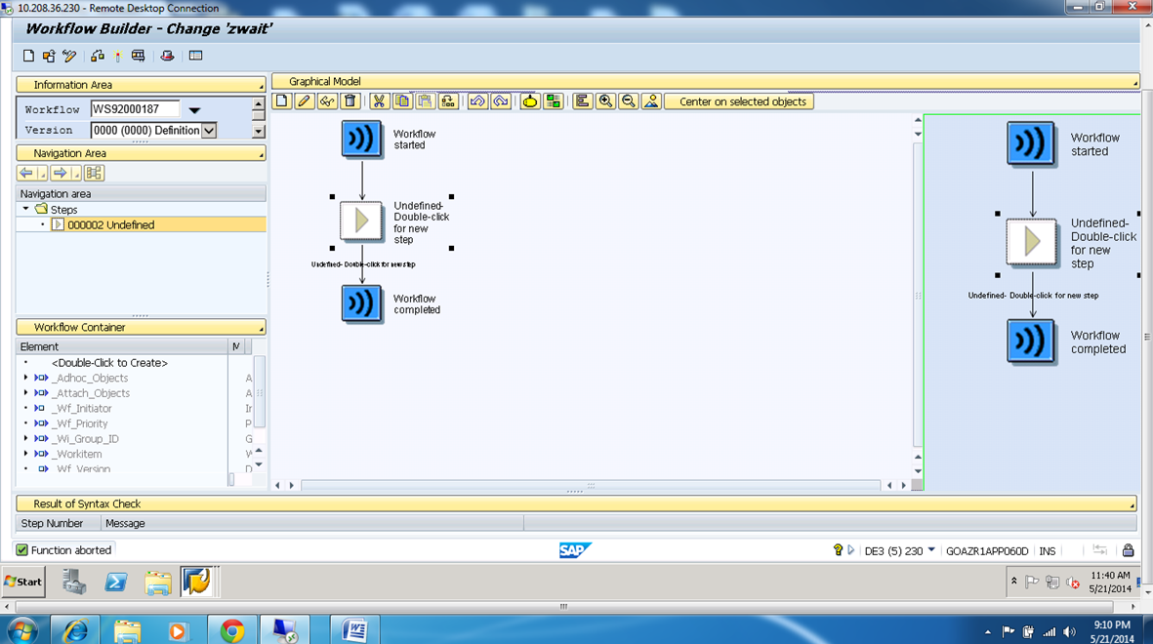1153x644 pixels.
Task: Click the green-yellow grid icon in model toolbar
Action: tap(553, 101)
